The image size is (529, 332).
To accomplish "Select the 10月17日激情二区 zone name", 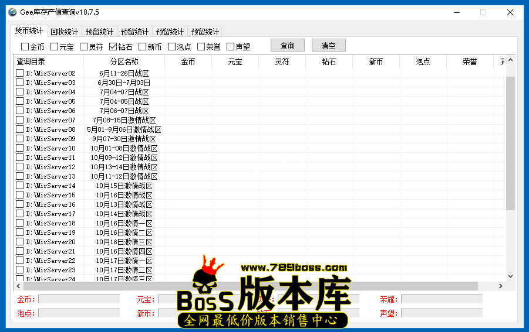I will (124, 270).
